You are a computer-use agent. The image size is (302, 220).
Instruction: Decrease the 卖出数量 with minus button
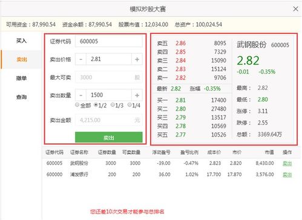click(x=80, y=95)
